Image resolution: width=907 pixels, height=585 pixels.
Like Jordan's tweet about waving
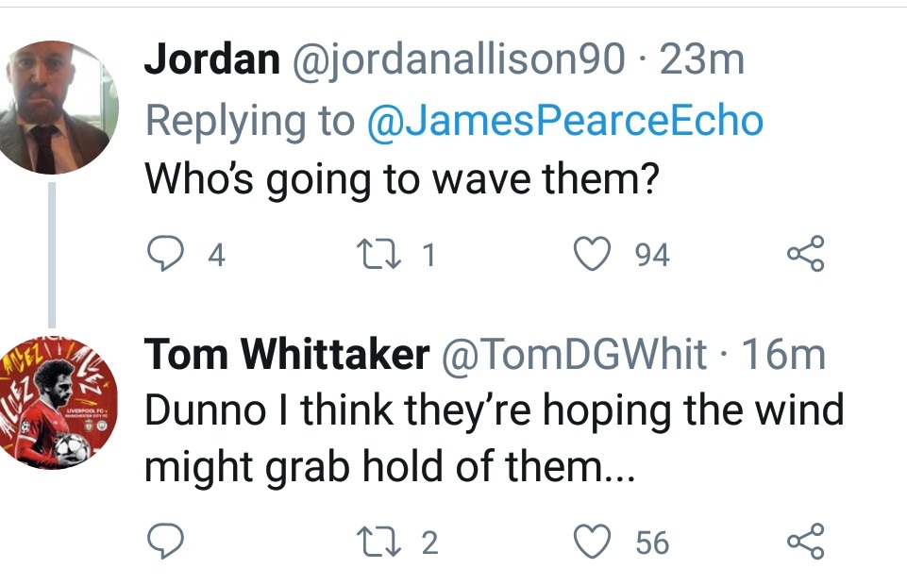pyautogui.click(x=593, y=255)
